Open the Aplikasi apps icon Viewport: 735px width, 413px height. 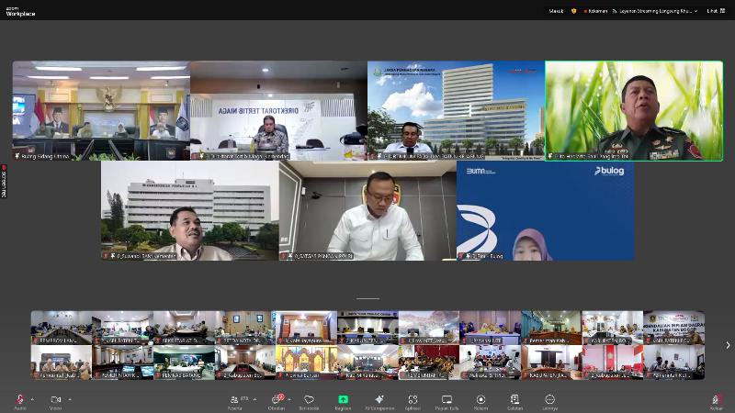(x=413, y=400)
